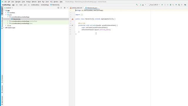Open the Refactor menu
The width and height of the screenshot is (188, 106).
pos(34,2)
